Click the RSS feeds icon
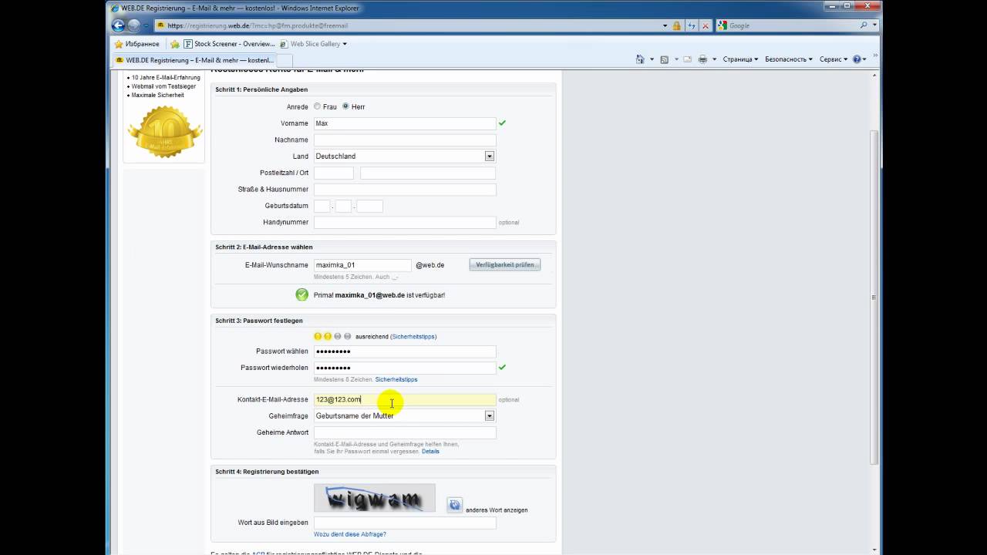Viewport: 987px width, 555px height. (665, 59)
